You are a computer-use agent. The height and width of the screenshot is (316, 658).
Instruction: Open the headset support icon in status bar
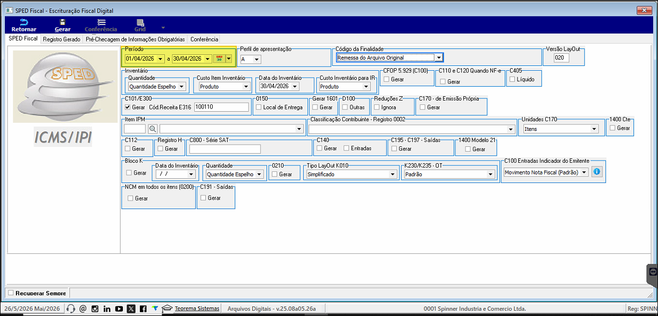point(71,309)
